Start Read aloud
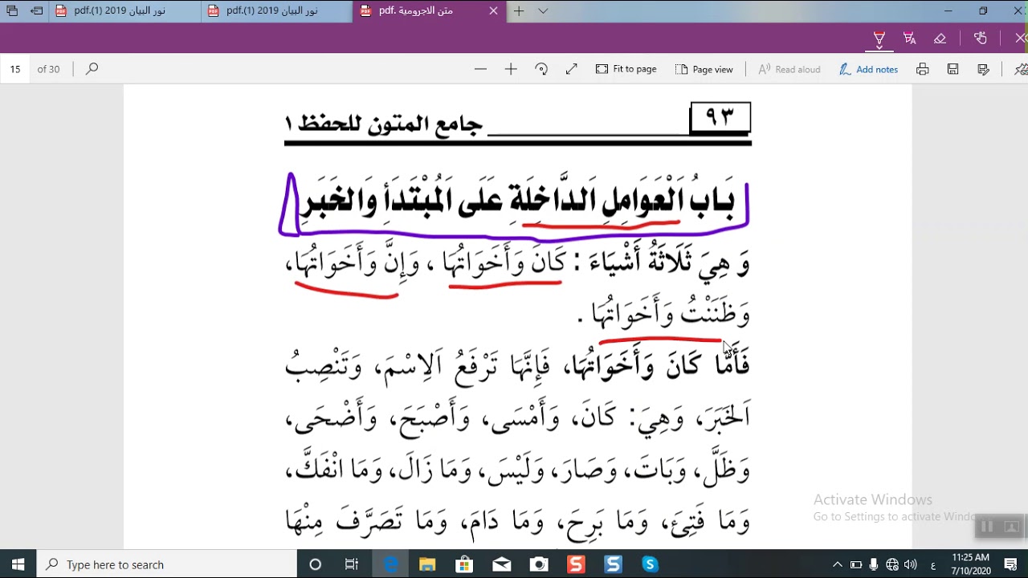The height and width of the screenshot is (578, 1028). [789, 69]
